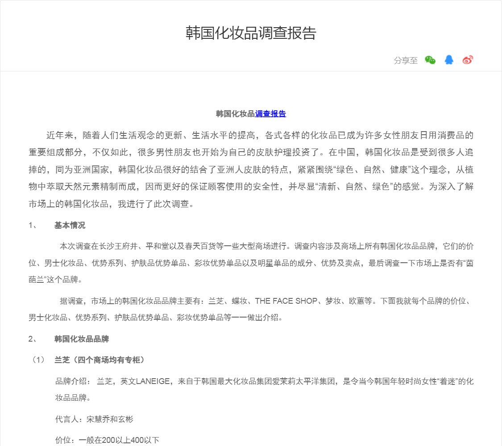The image size is (502, 446).
Task: Click the 品牌介绍 paragraph about LANEIGE
Action: 265,389
